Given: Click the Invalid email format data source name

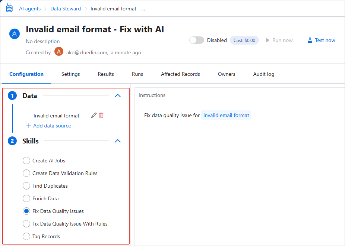Looking at the screenshot, I should click(x=56, y=116).
